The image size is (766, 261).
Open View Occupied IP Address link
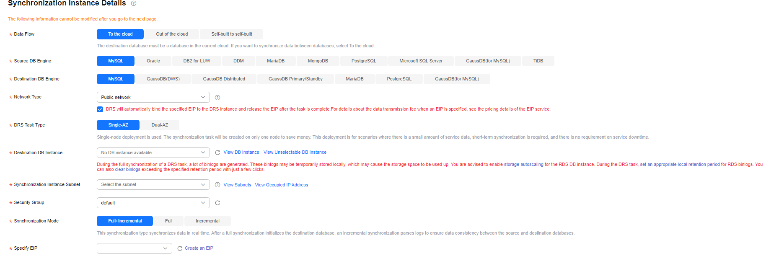pyautogui.click(x=282, y=185)
